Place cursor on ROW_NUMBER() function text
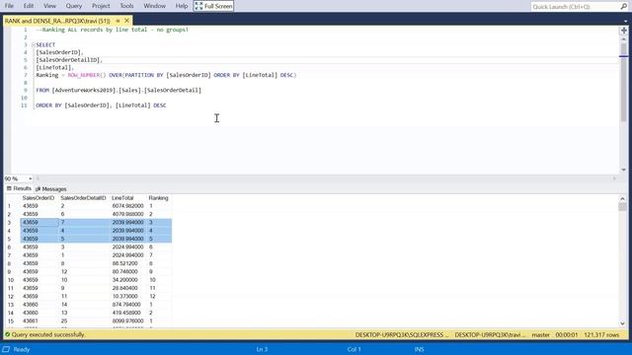Viewport: 632px width, 355px height. point(86,75)
